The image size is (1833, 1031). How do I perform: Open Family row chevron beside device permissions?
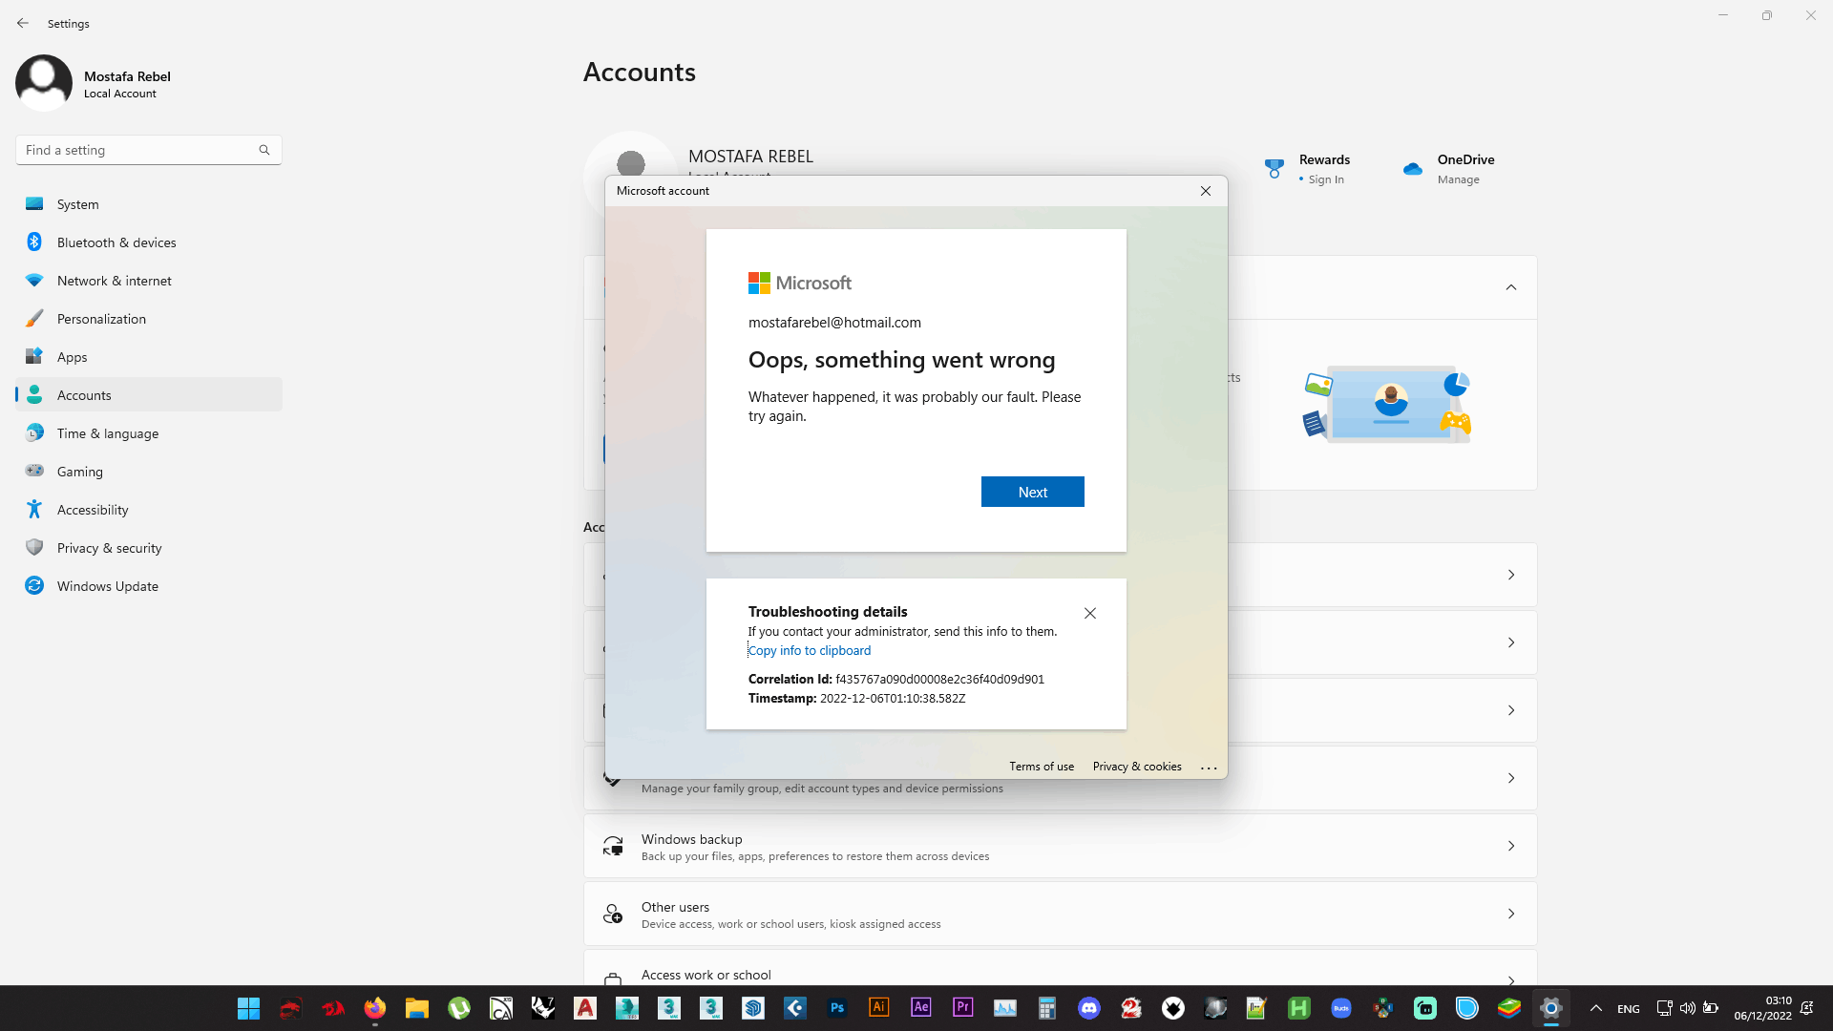coord(1511,778)
